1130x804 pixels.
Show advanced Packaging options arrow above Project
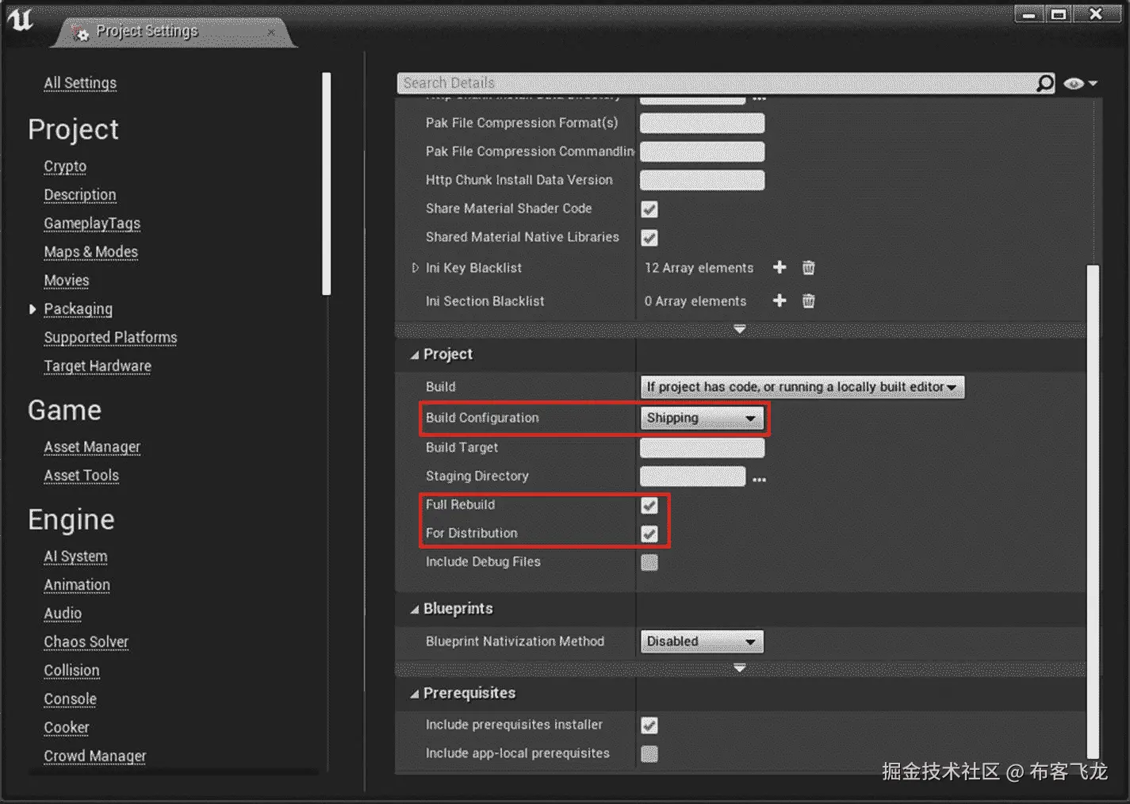[740, 329]
